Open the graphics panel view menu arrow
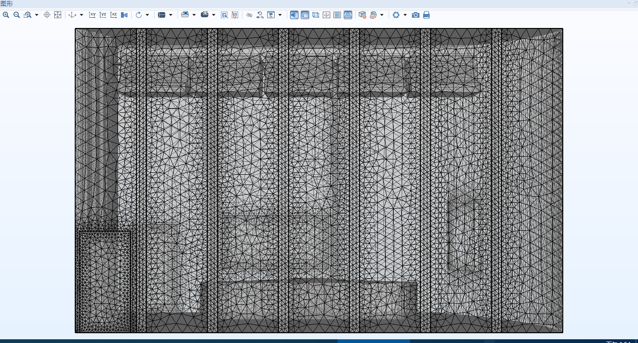This screenshot has width=638, height=343. point(629,4)
